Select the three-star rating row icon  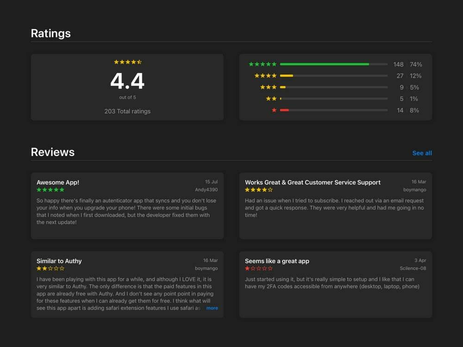tap(268, 87)
